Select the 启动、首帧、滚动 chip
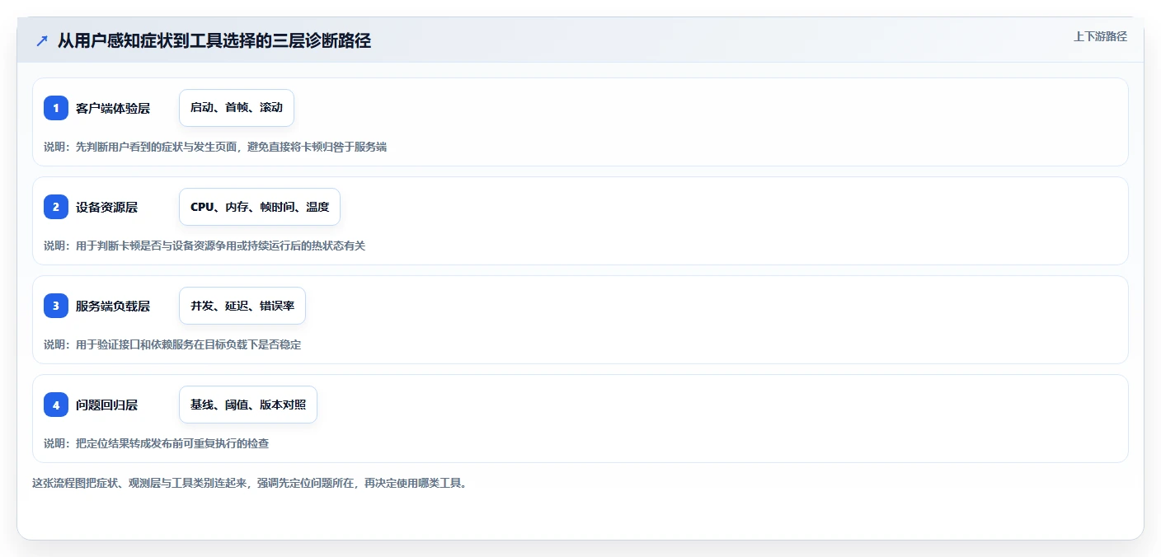This screenshot has height=557, width=1161. tap(237, 108)
